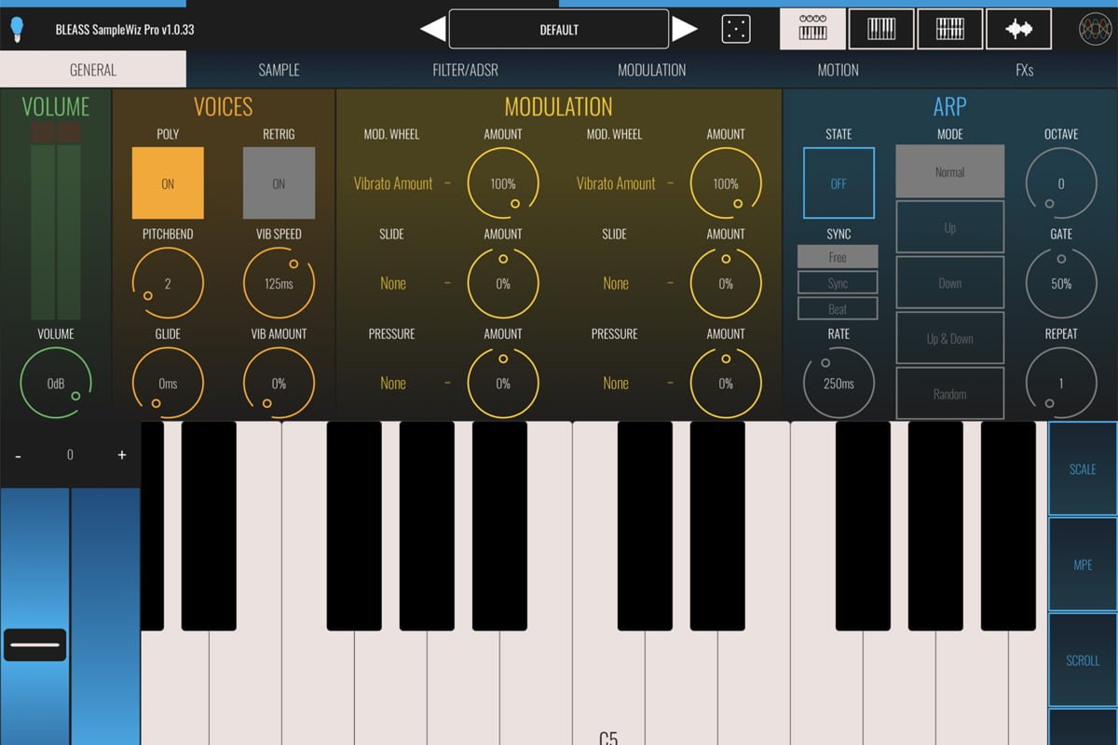
Task: Click the PITCHBEND knob showing 2
Action: point(168,283)
